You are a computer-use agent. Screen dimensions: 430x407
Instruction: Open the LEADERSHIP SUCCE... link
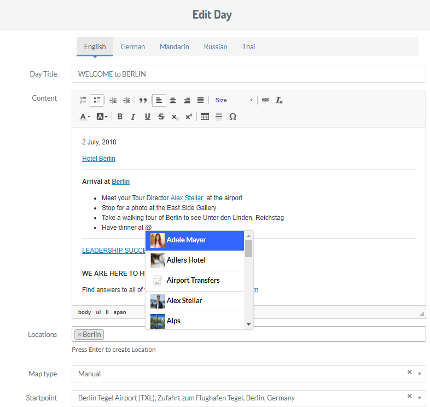114,251
